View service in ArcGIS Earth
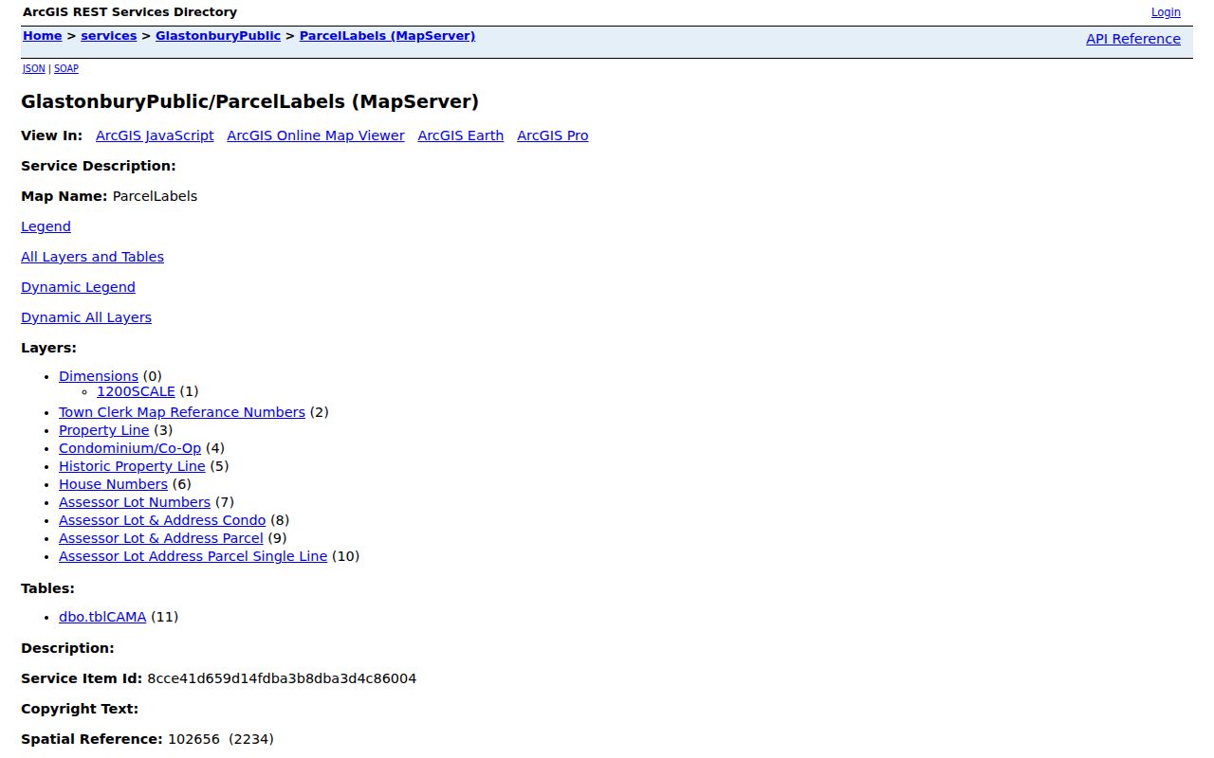 point(461,135)
